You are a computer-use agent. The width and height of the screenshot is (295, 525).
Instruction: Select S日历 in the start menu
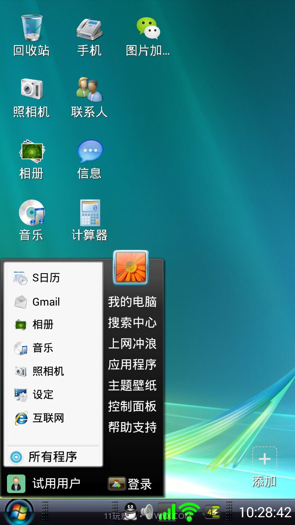[x=53, y=278]
